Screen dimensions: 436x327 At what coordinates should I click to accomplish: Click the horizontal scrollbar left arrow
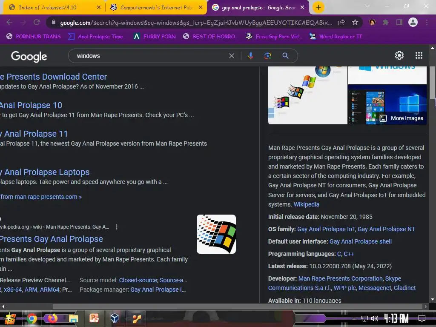tap(3, 307)
